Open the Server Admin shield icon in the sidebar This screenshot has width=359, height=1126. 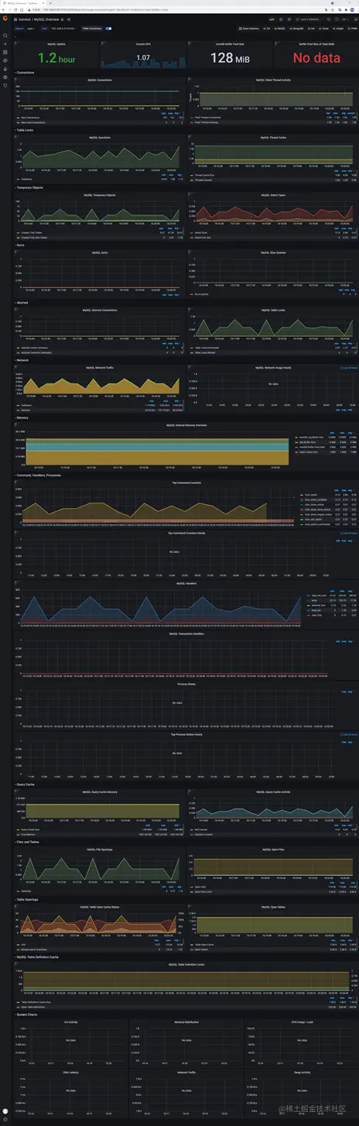pyautogui.click(x=5, y=85)
